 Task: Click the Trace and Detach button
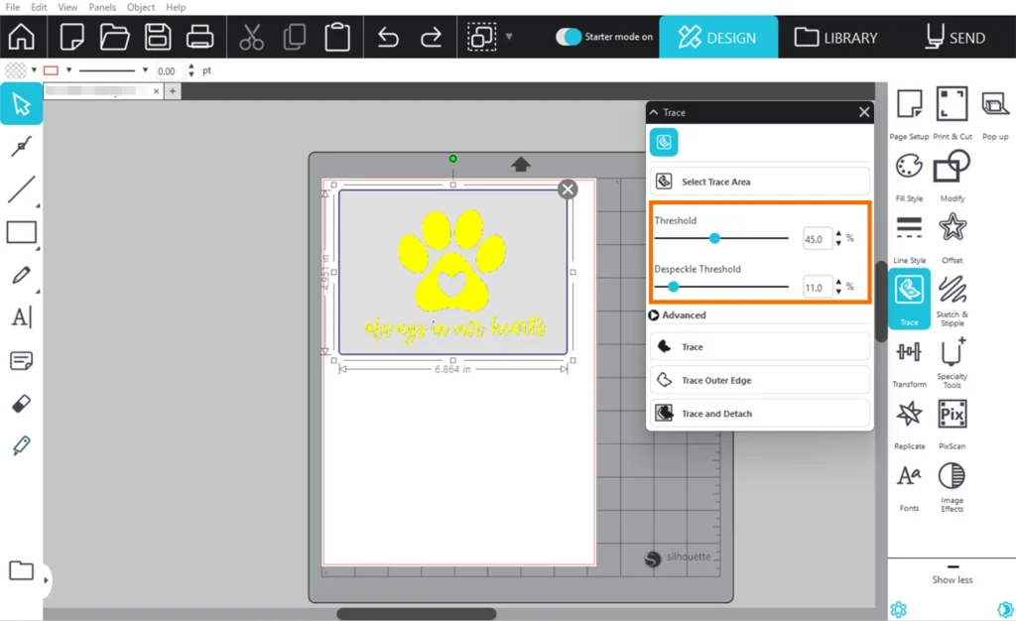[760, 414]
